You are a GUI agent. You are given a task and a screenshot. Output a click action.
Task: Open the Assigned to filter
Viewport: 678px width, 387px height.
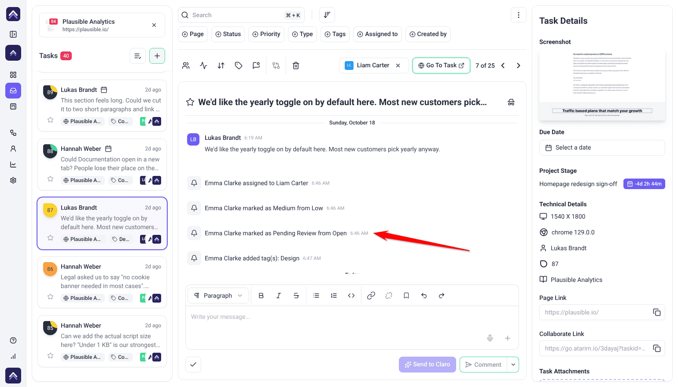click(377, 34)
